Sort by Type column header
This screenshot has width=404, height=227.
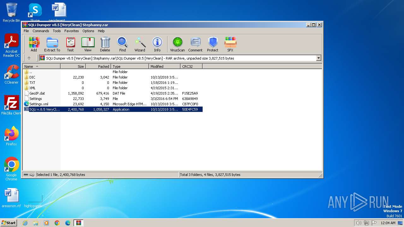coord(130,67)
